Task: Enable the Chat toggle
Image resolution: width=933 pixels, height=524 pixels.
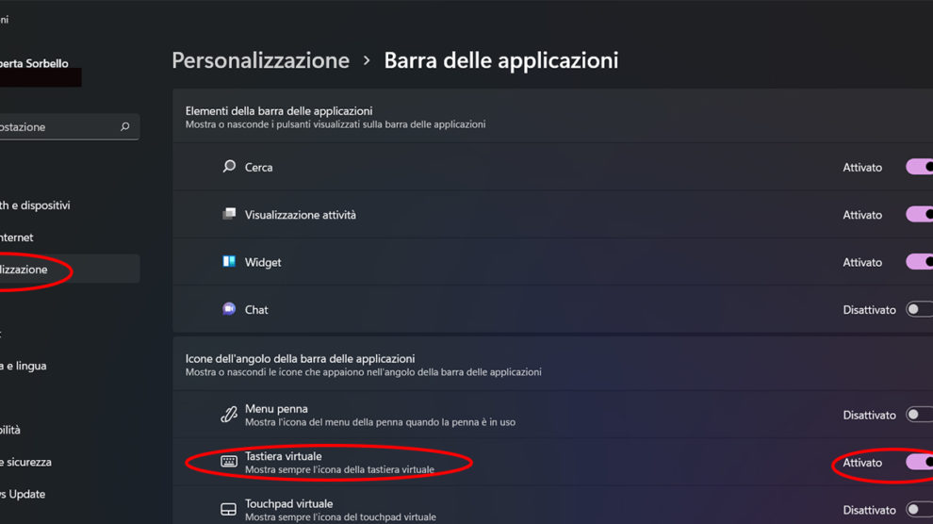Action: pos(919,309)
